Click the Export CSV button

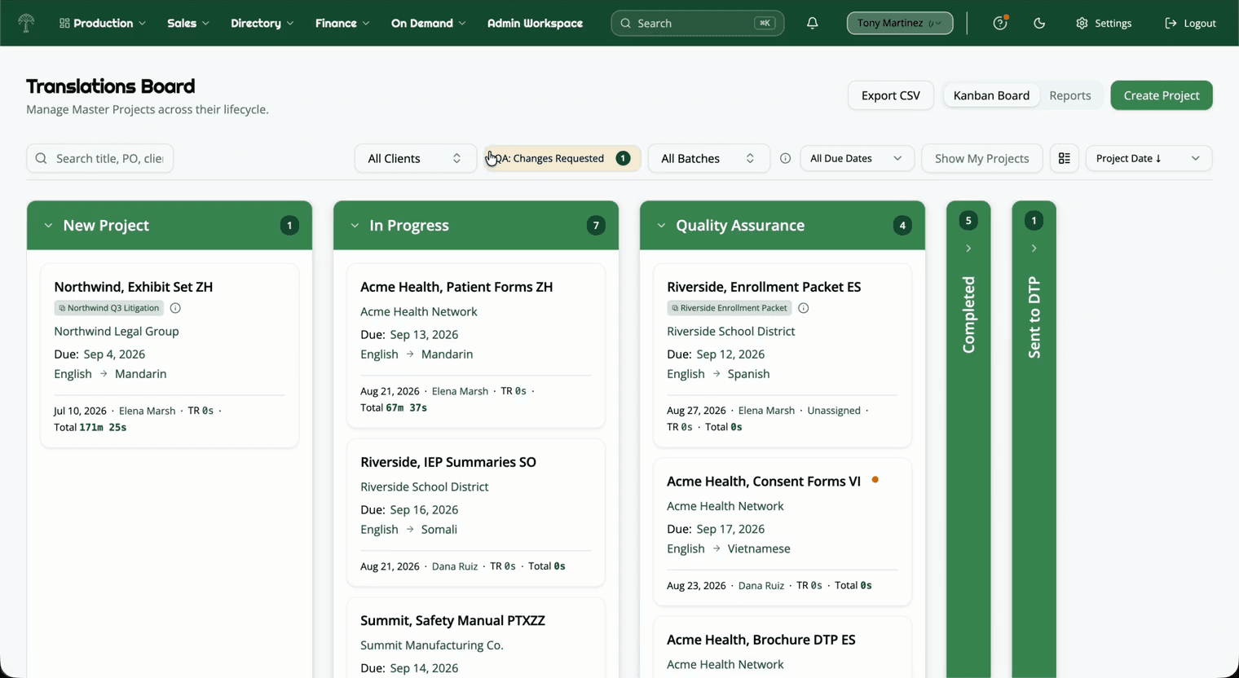(891, 95)
